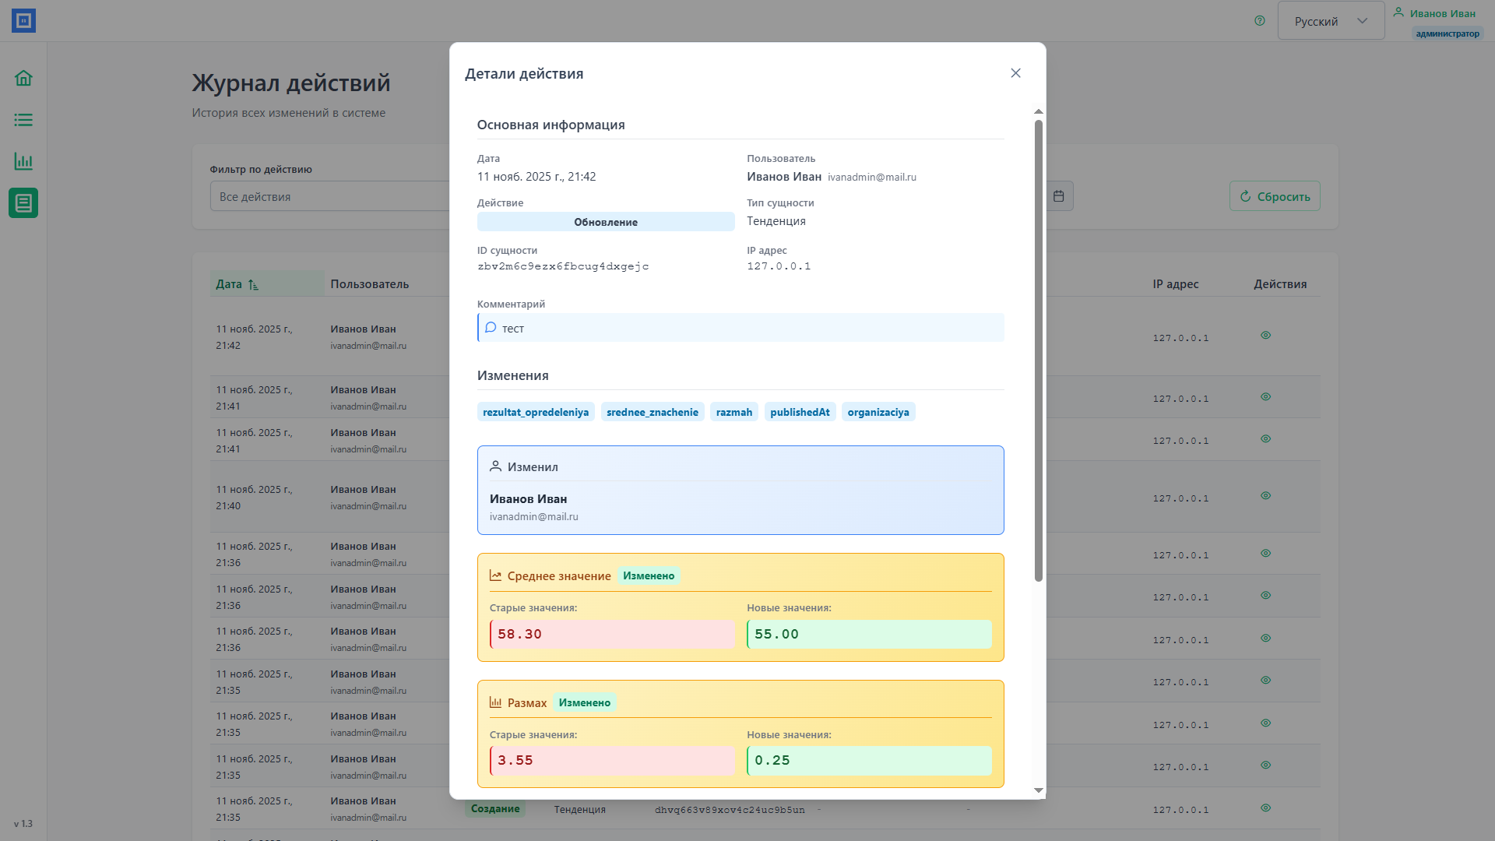Click the dialog's vertical scrollbar thumb
This screenshot has width=1495, height=841.
pos(1038,350)
